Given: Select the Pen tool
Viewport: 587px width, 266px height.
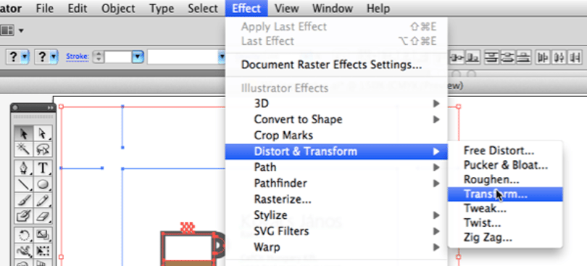Looking at the screenshot, I should click(x=25, y=168).
